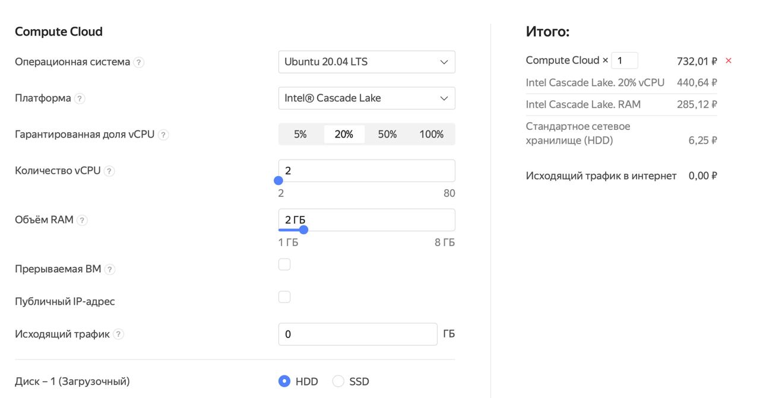This screenshot has width=760, height=398.
Task: Remove Compute Cloud with red cross icon
Action: click(729, 61)
